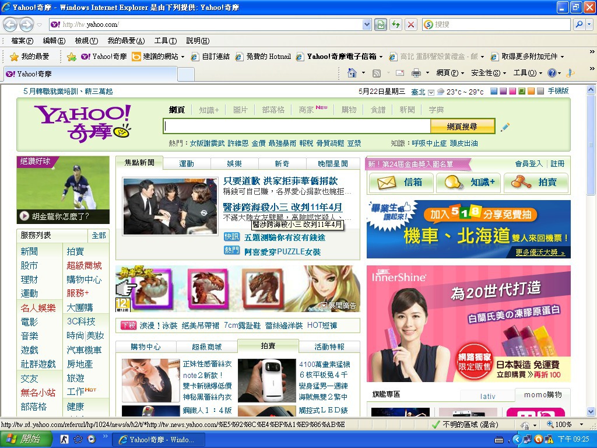Click the news photo thumbnail of seated people
This screenshot has width=597, height=448.
tap(170, 206)
